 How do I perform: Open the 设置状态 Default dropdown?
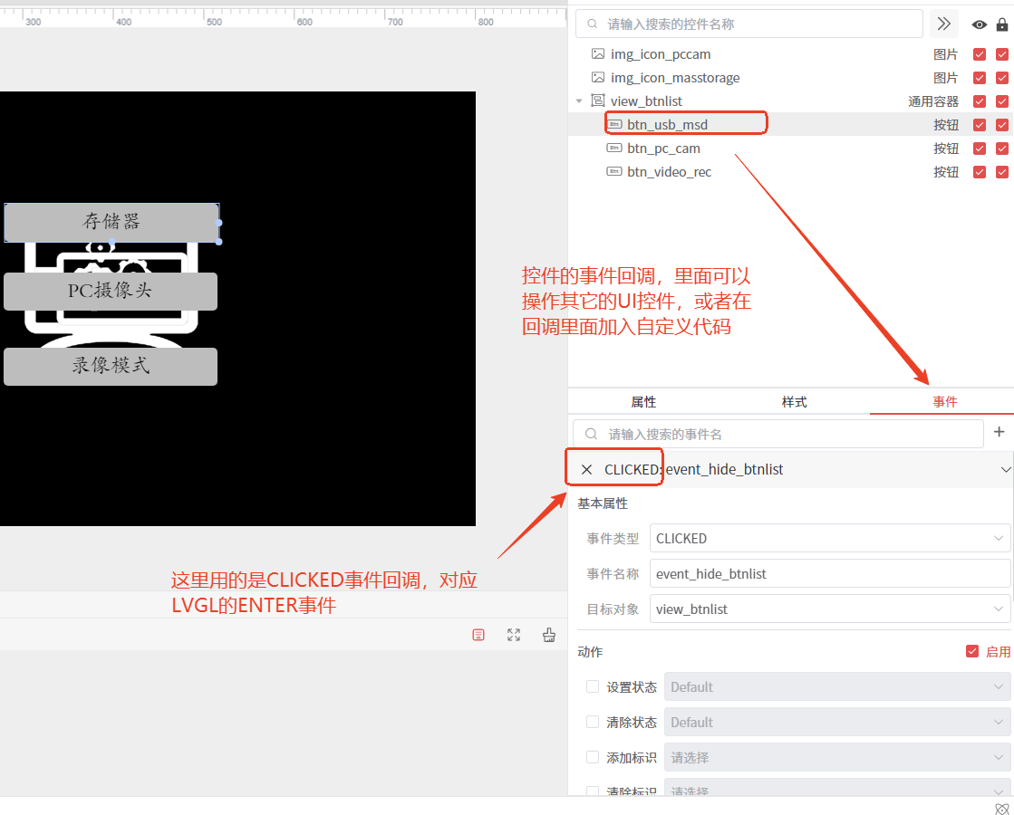pos(837,686)
